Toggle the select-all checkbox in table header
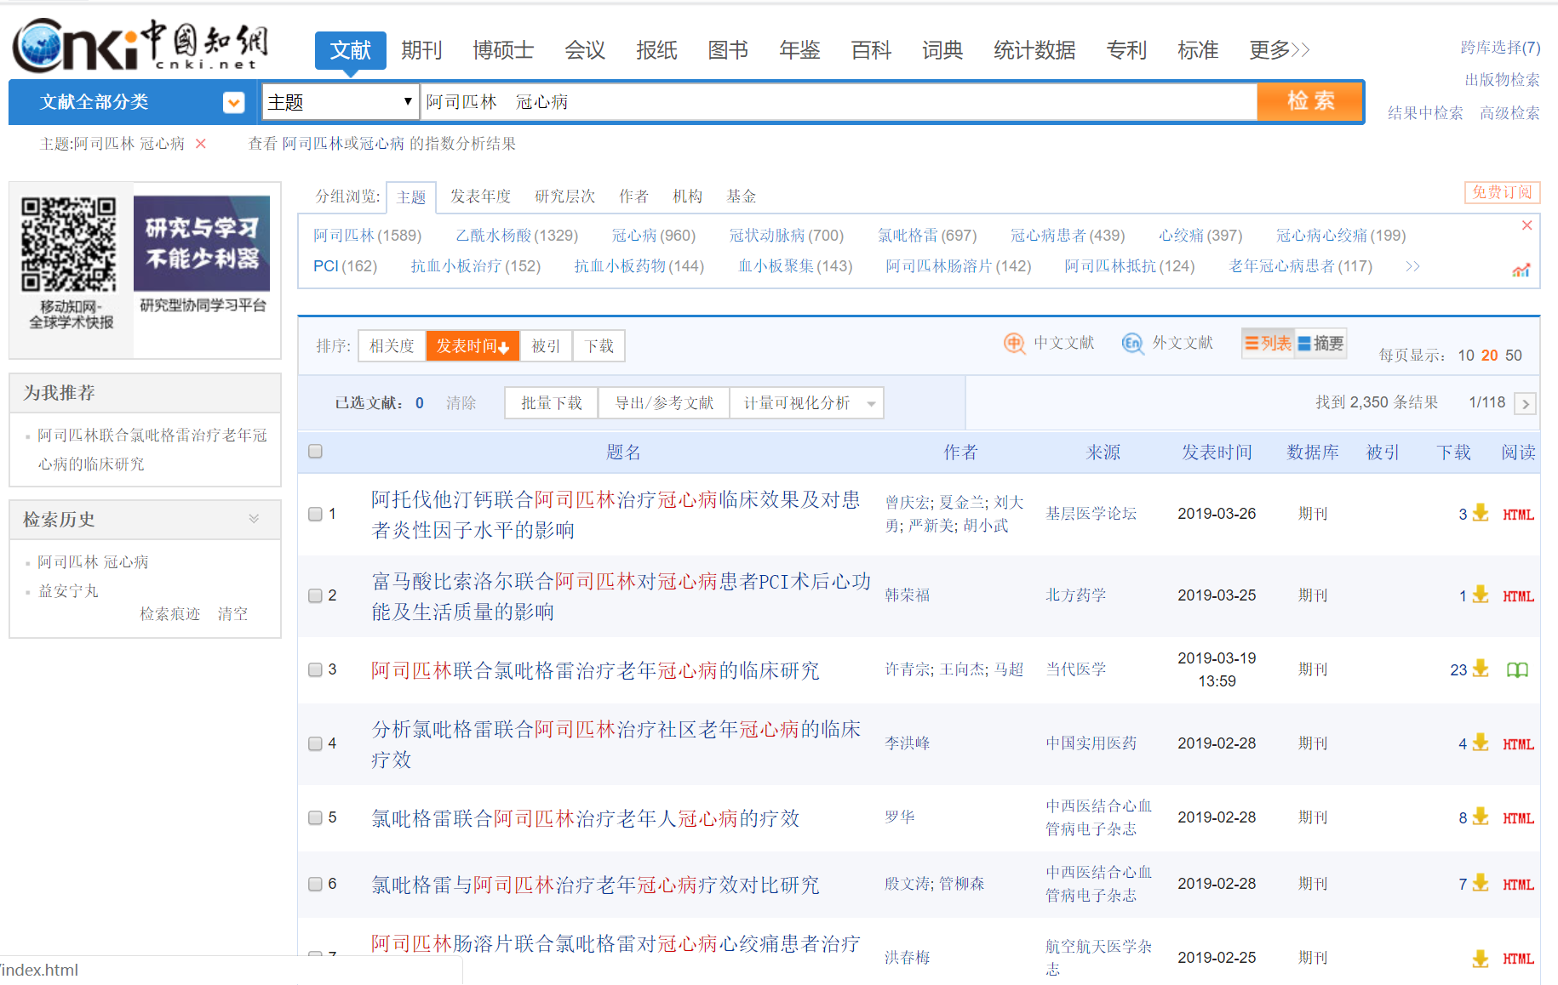Image resolution: width=1558 pixels, height=985 pixels. point(315,451)
